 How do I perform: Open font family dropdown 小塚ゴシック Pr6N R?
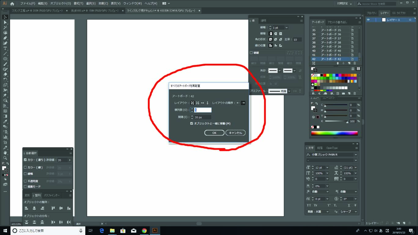click(x=356, y=155)
